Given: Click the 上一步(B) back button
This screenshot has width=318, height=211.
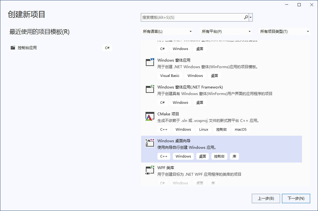Looking at the screenshot, I should (x=266, y=198).
